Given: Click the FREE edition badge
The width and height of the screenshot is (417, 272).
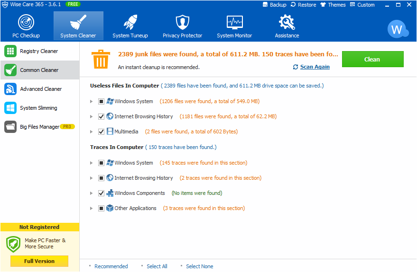Looking at the screenshot, I should click(73, 4).
